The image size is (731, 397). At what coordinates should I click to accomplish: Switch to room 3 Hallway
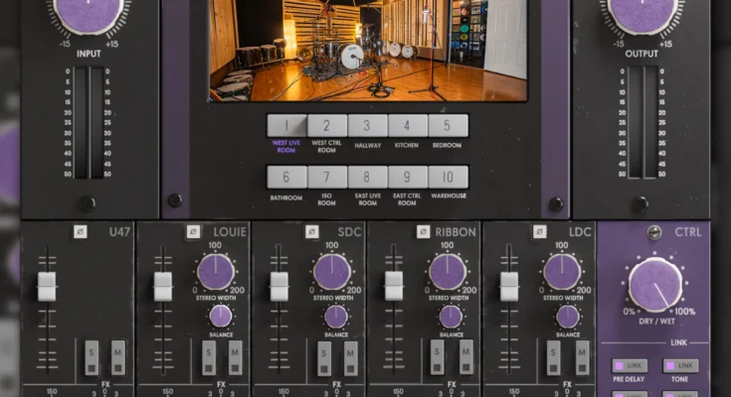coord(367,126)
